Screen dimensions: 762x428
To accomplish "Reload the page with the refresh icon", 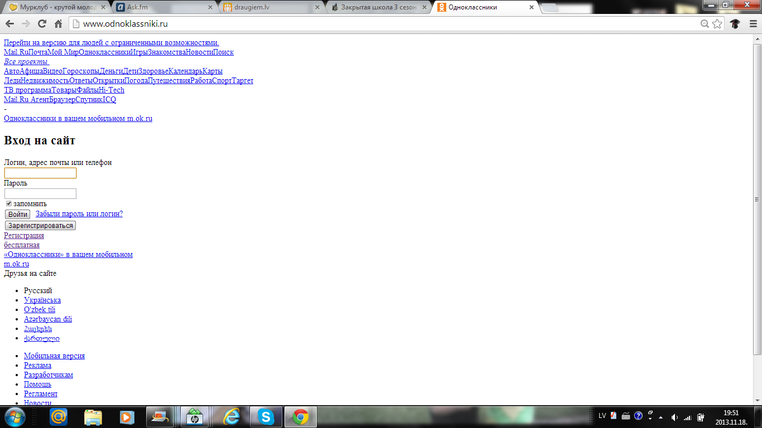I will tap(42, 24).
